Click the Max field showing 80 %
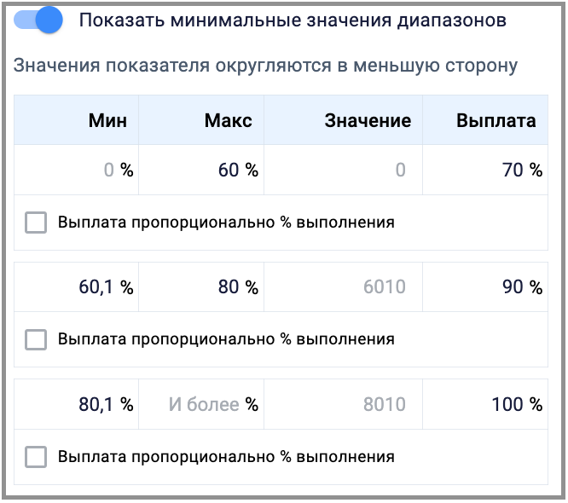The image size is (568, 503). (x=201, y=287)
